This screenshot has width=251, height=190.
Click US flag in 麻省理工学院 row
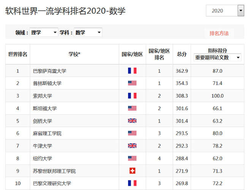132,133
